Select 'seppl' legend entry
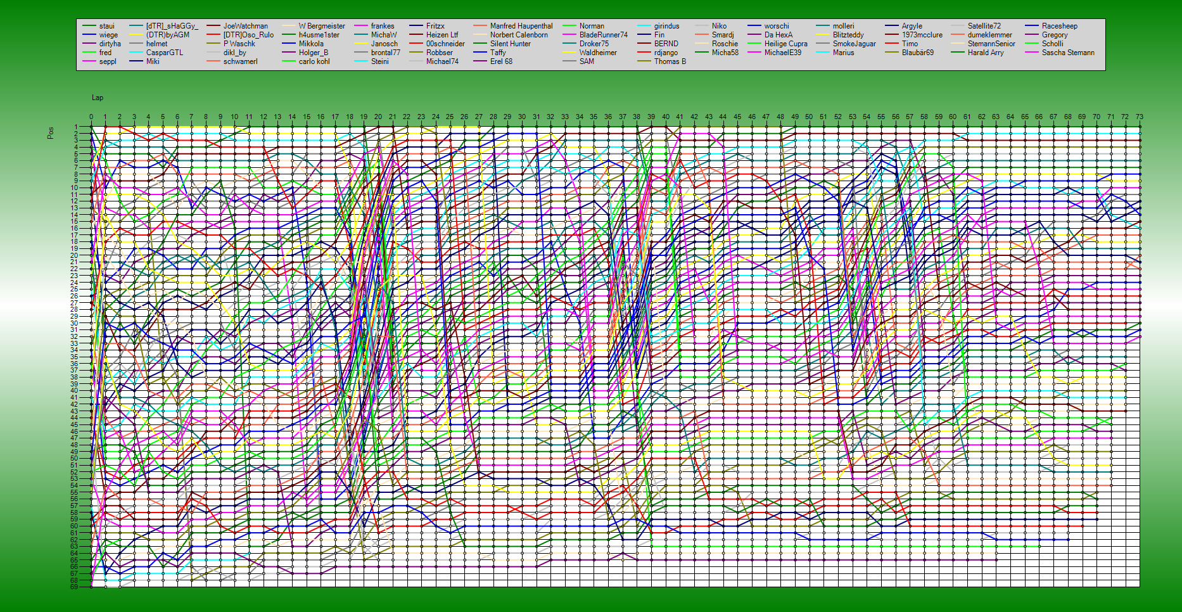This screenshot has width=1182, height=612. coord(108,61)
